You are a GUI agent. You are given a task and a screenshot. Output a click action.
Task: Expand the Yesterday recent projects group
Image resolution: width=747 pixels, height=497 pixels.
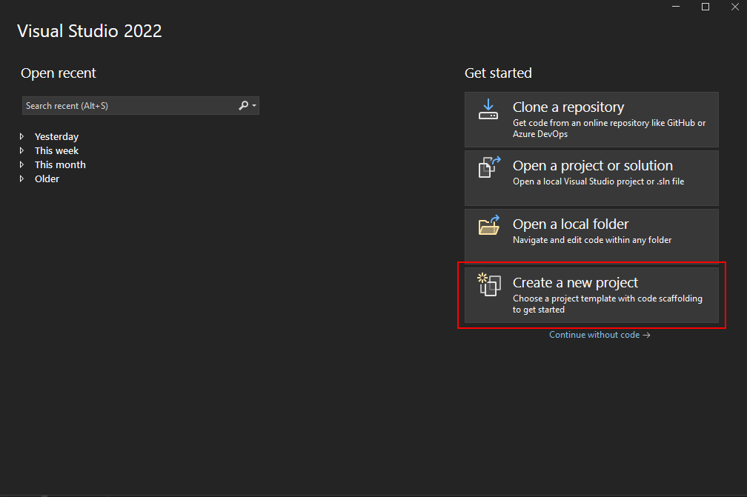[x=21, y=136]
